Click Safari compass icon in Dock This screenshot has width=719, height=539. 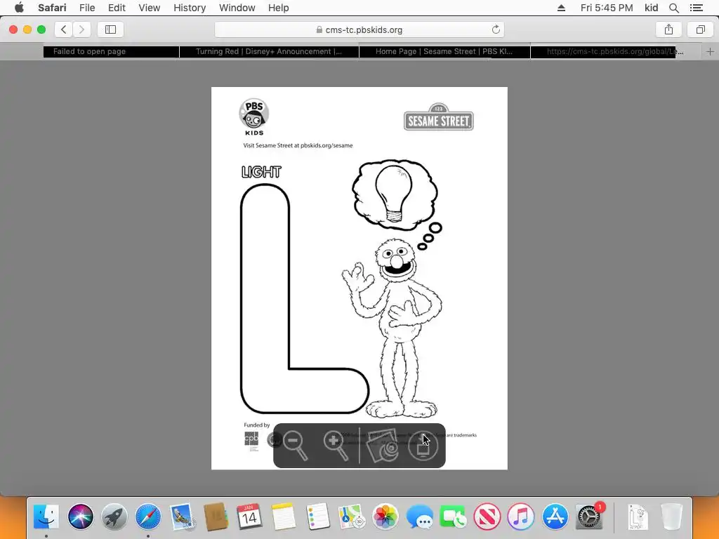point(148,517)
